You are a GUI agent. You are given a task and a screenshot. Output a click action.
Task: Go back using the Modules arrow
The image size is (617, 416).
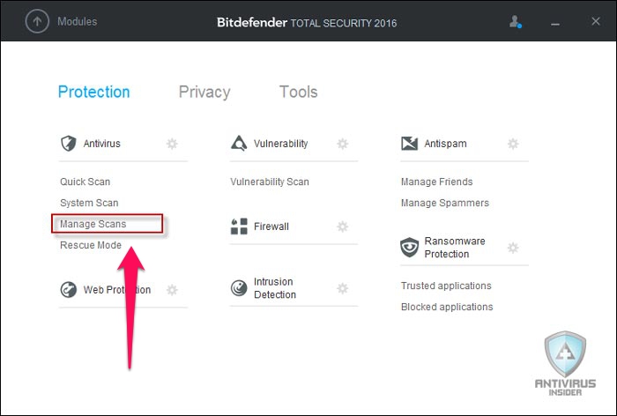coord(37,21)
